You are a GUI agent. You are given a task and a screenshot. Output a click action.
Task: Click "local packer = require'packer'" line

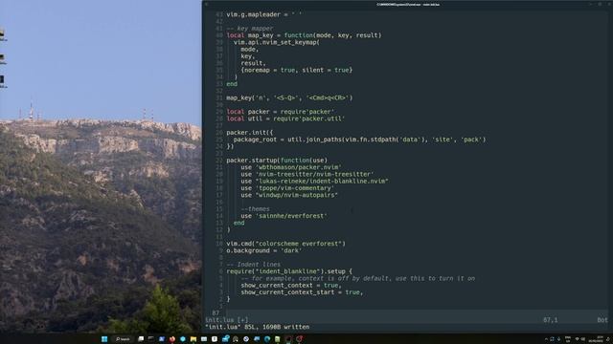281,112
